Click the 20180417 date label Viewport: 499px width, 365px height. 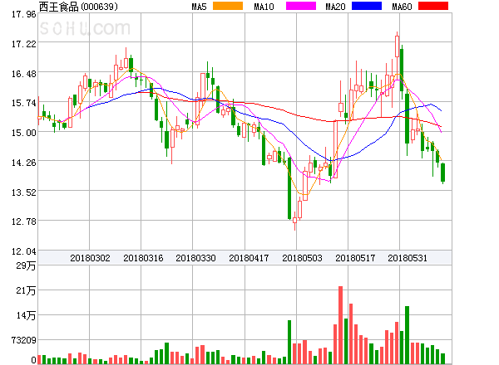click(x=249, y=258)
